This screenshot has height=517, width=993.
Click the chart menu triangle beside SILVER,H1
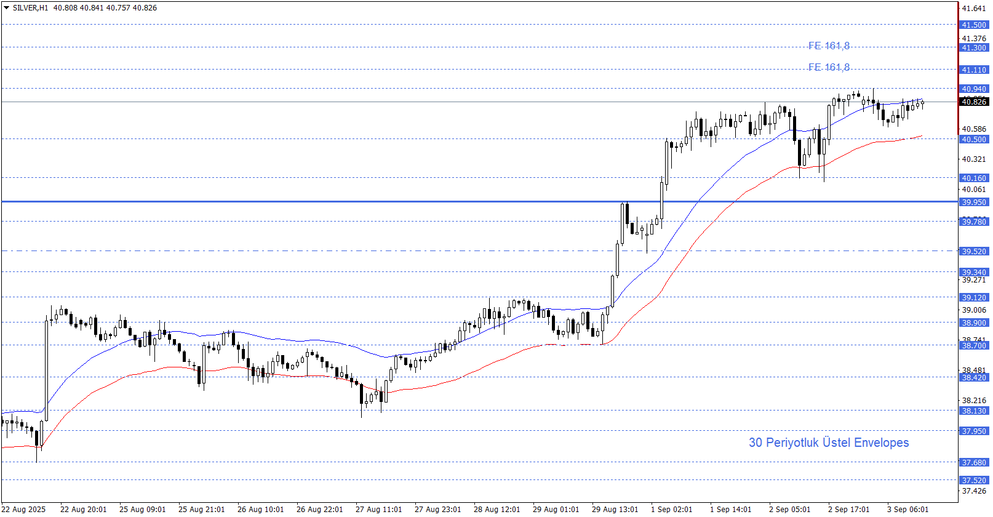[6, 8]
